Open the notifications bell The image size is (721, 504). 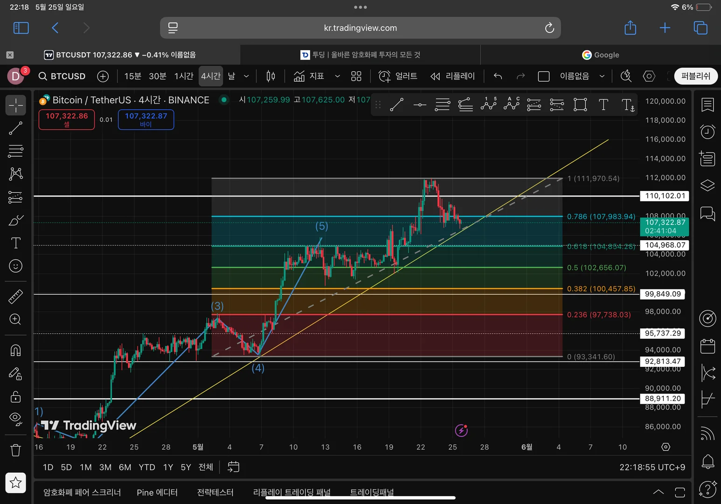[x=707, y=462]
